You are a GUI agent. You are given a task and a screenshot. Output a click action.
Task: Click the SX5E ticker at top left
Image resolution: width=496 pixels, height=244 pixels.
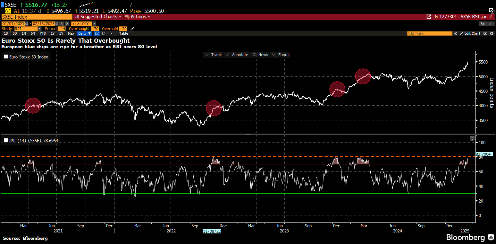coord(11,5)
